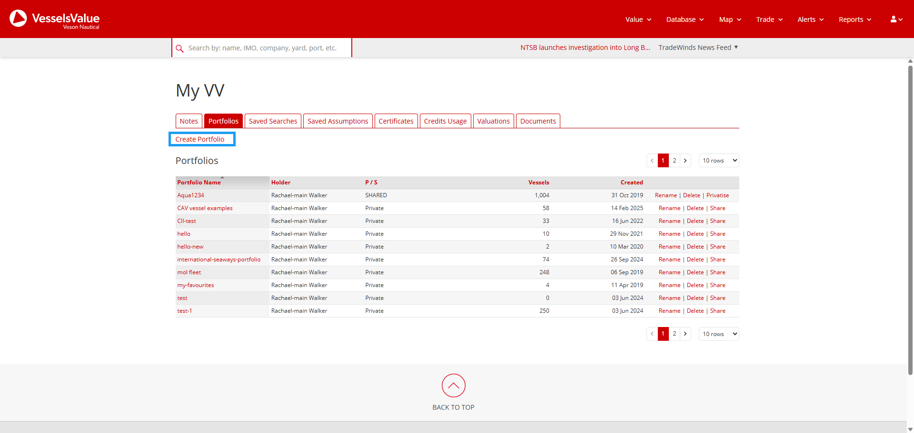Switch to the Saved Searches tab

(273, 121)
